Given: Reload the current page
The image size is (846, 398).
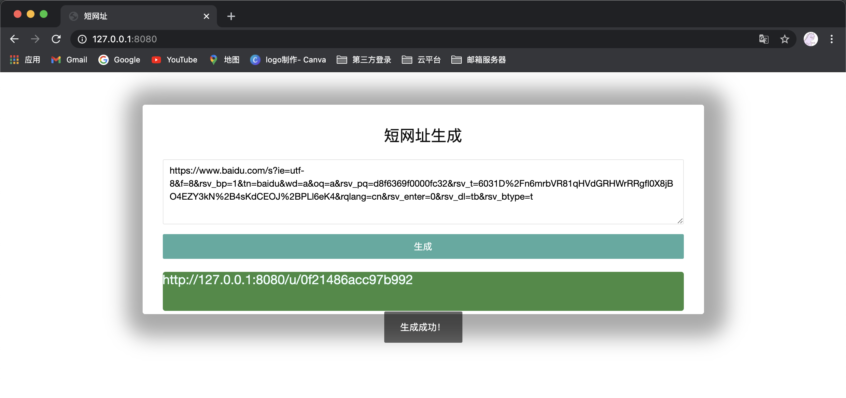Looking at the screenshot, I should pos(56,39).
